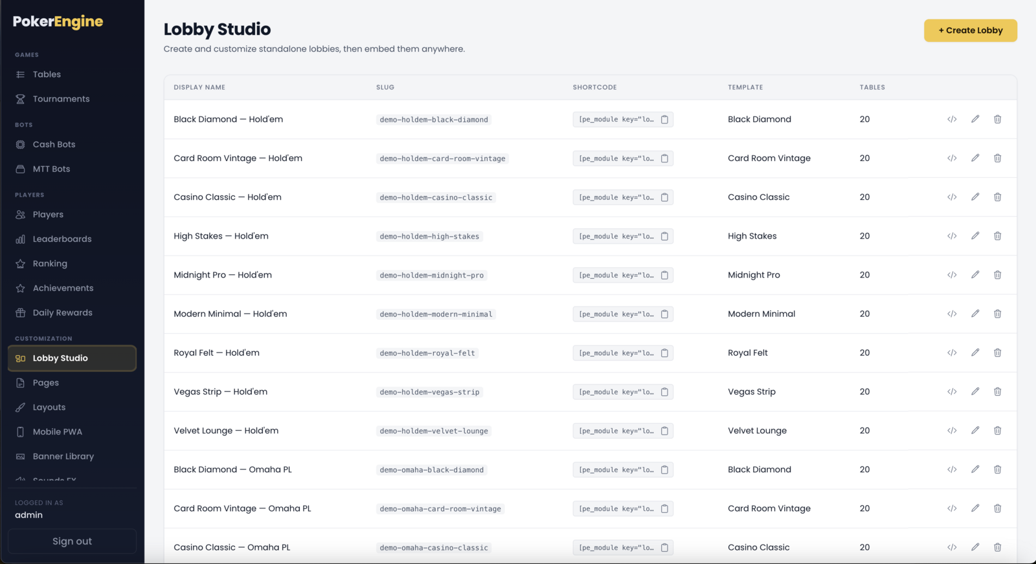Edit Card Room Vintage Hold'em lobby
1036x564 pixels.
[x=975, y=158]
